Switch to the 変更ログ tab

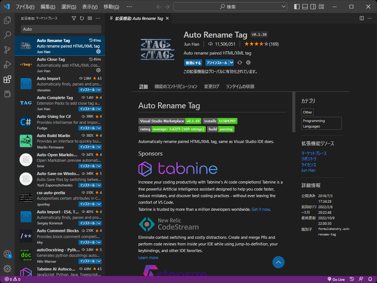pyautogui.click(x=212, y=86)
